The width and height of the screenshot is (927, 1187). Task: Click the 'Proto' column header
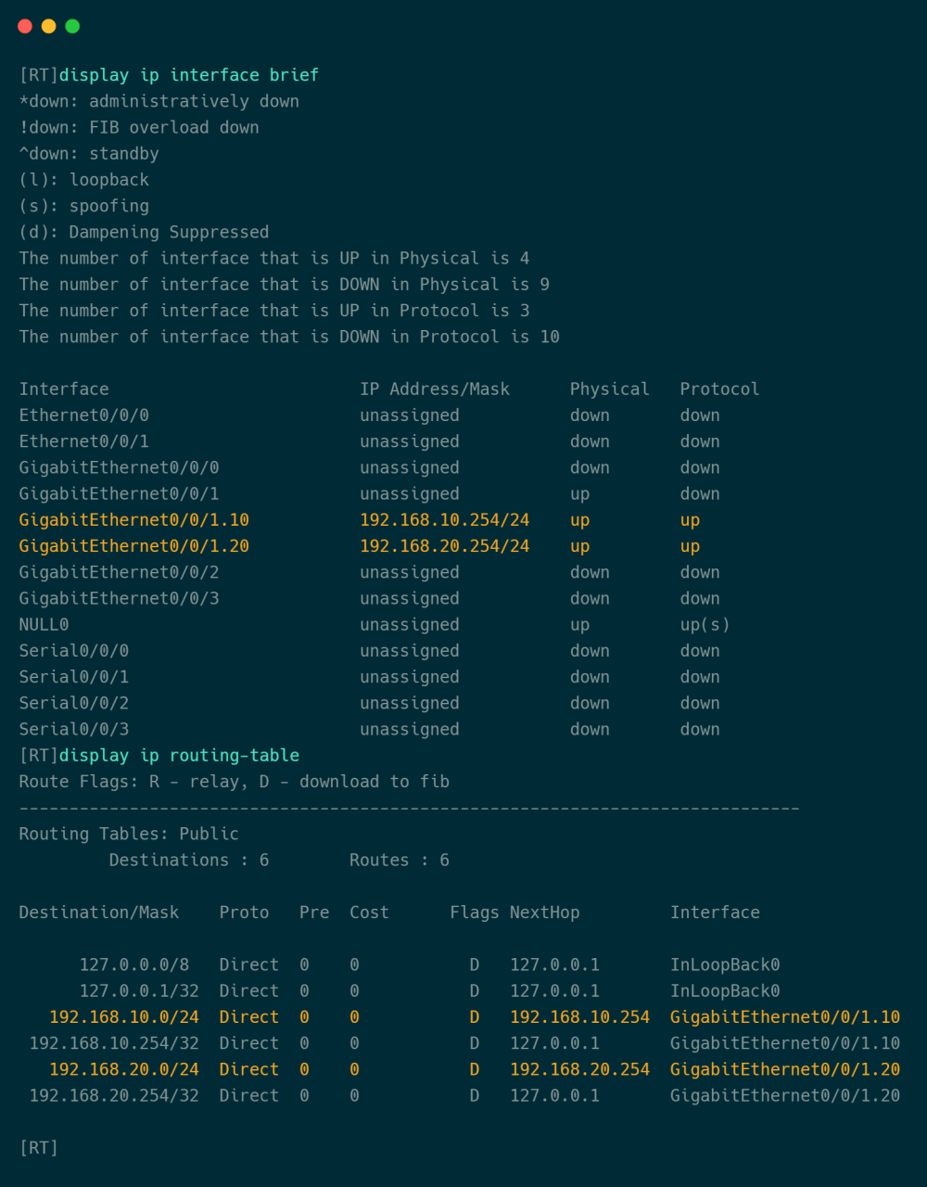pyautogui.click(x=245, y=913)
